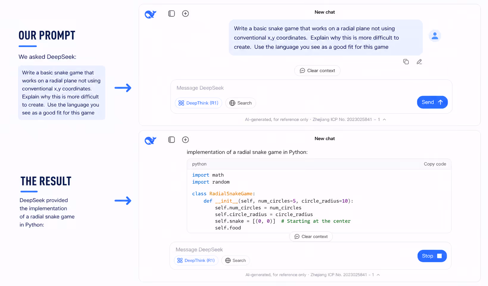Click the 'class RadialSnakeGame:' code line
Viewport: 488px width, 286px height.
tap(224, 194)
